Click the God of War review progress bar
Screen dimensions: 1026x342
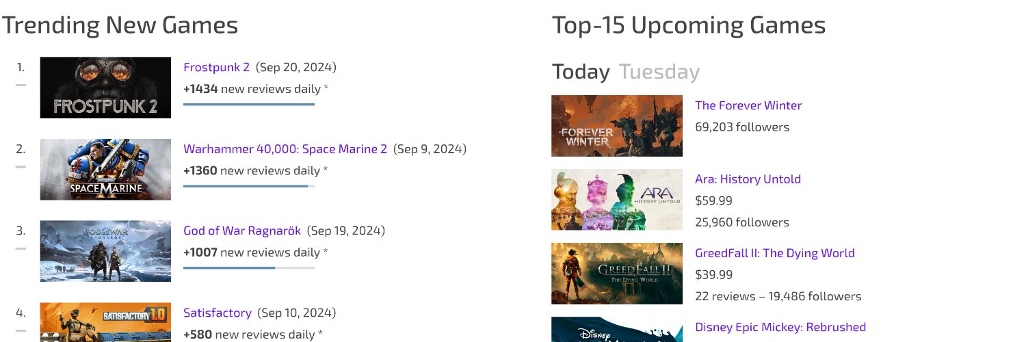(x=249, y=268)
